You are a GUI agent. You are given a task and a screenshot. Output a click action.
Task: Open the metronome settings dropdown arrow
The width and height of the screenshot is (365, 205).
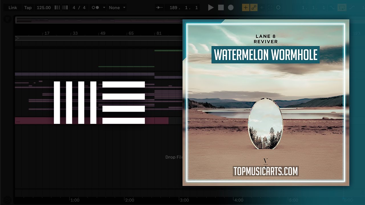click(104, 8)
